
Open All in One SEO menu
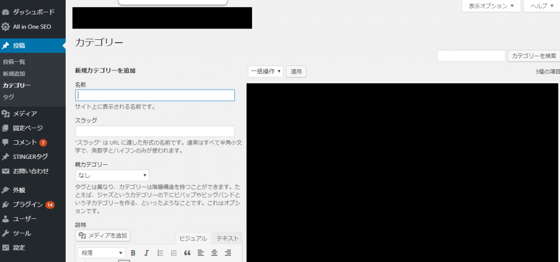[x=33, y=27]
